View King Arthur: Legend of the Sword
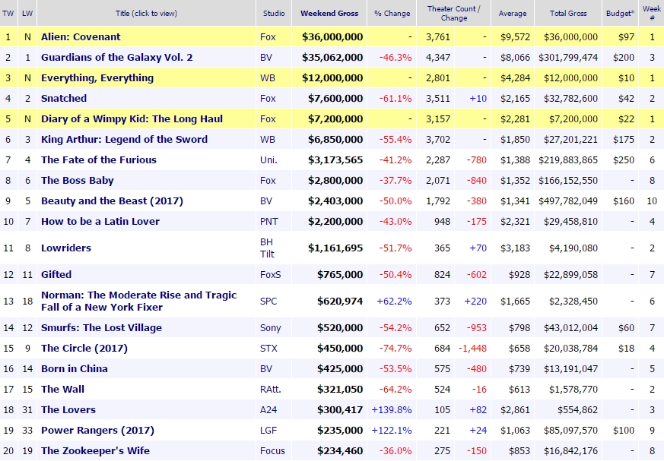Viewport: 664px width, 461px height. [x=124, y=139]
